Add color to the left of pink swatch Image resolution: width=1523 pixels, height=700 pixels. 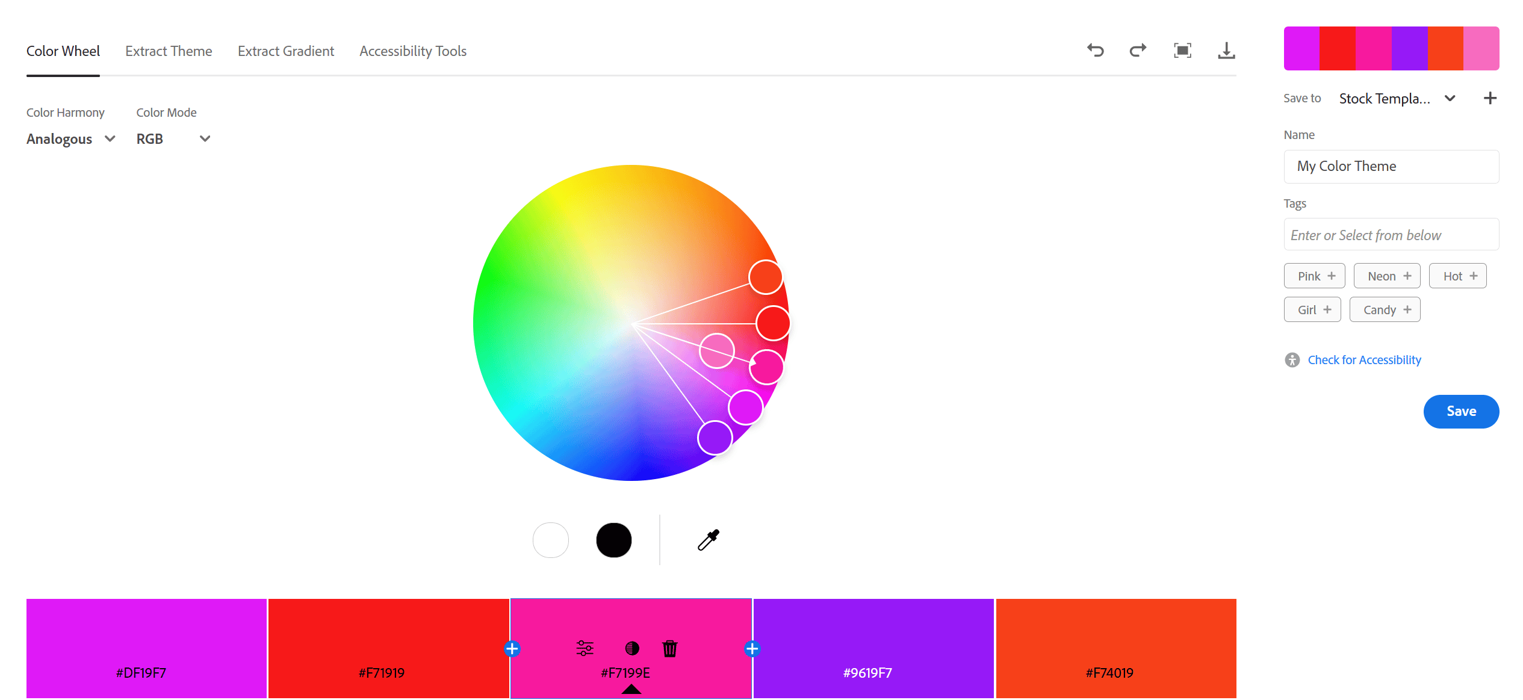[512, 649]
